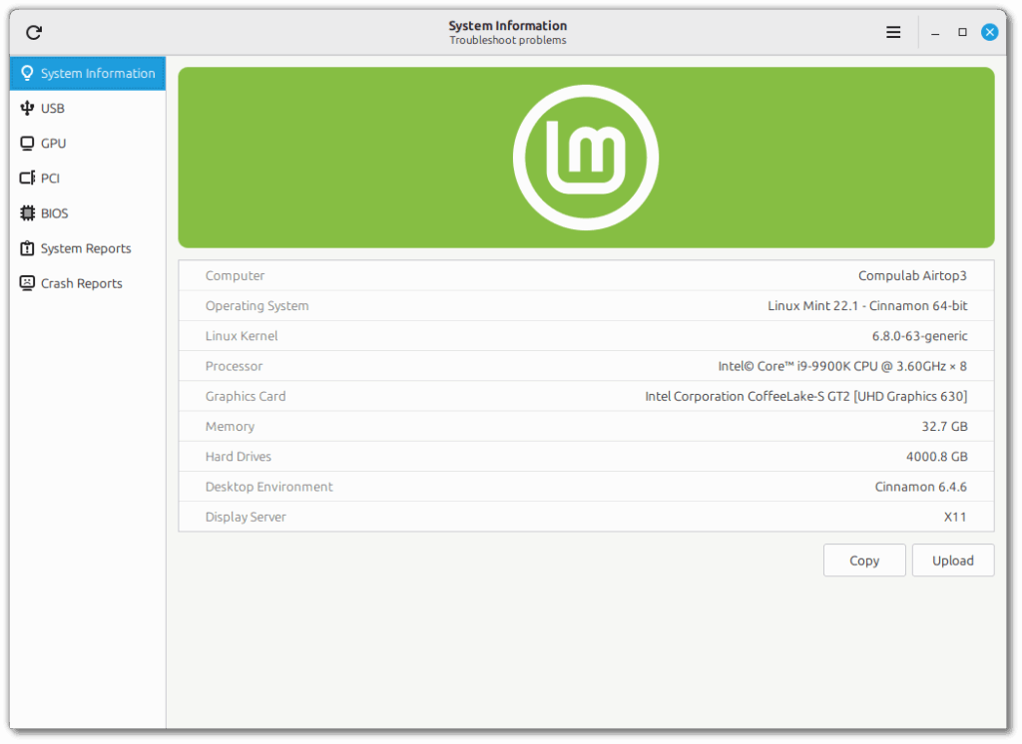
Task: Click the Processor information row
Action: 586,366
